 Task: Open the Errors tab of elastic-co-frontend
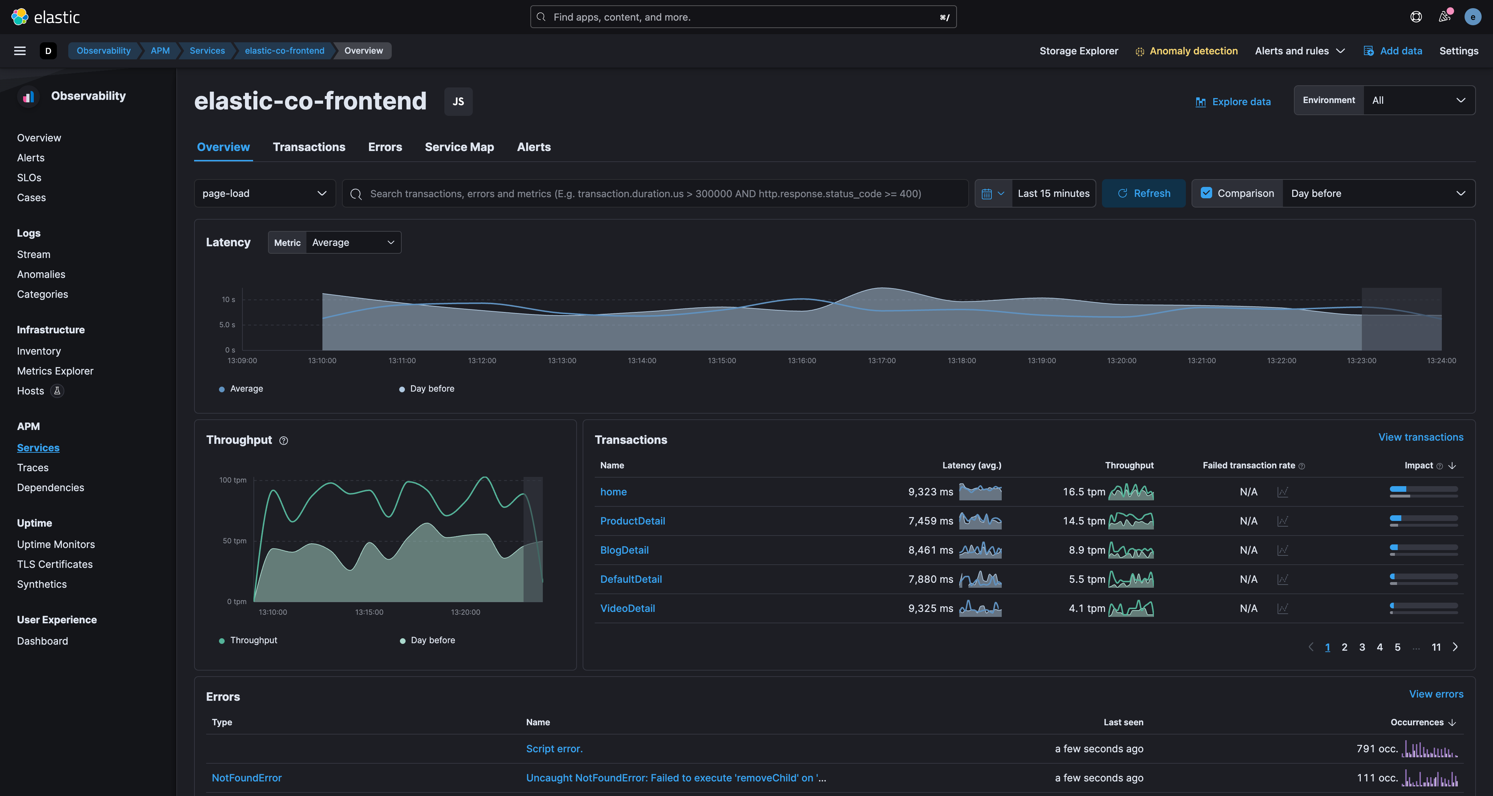coord(384,146)
